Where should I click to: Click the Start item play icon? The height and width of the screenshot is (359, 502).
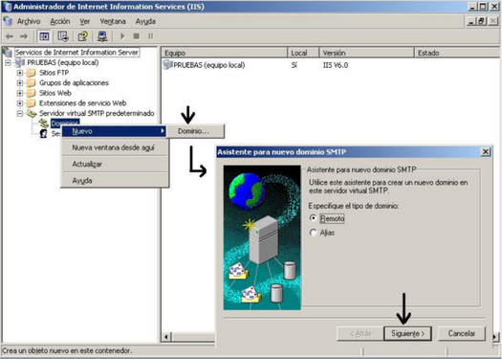click(122, 36)
